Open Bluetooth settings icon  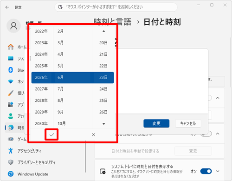point(11,70)
